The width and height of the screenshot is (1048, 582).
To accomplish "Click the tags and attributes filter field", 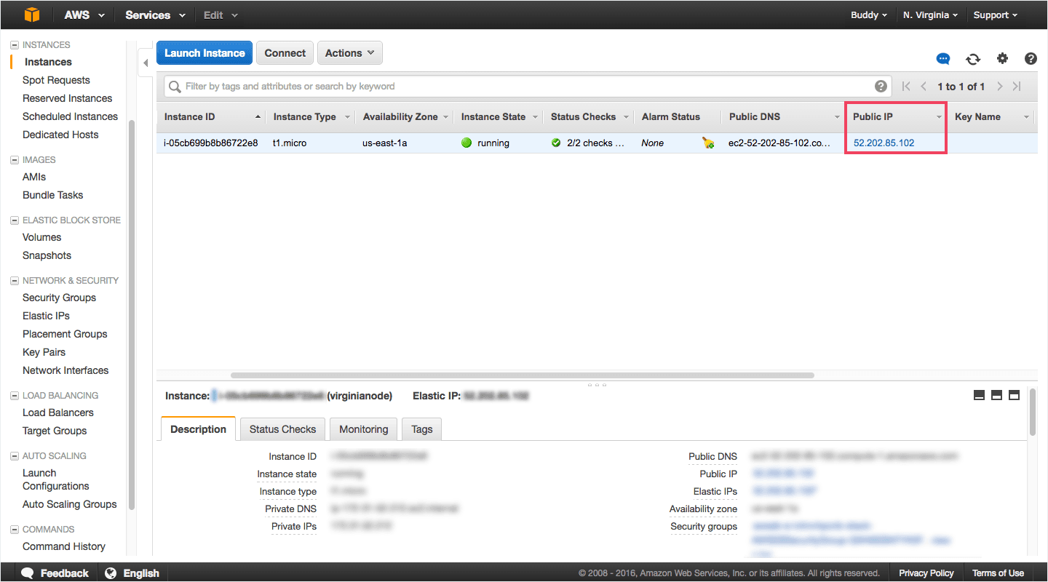I will (437, 86).
